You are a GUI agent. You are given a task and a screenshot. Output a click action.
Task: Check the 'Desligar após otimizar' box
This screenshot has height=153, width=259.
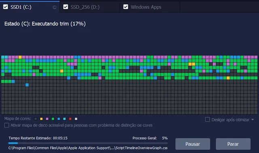click(208, 119)
